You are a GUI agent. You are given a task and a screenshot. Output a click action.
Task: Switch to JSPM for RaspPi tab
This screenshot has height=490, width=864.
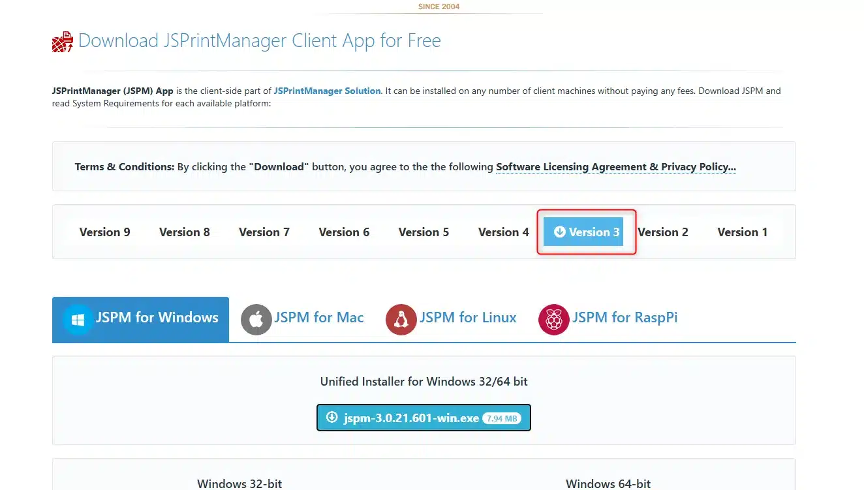[x=608, y=319]
